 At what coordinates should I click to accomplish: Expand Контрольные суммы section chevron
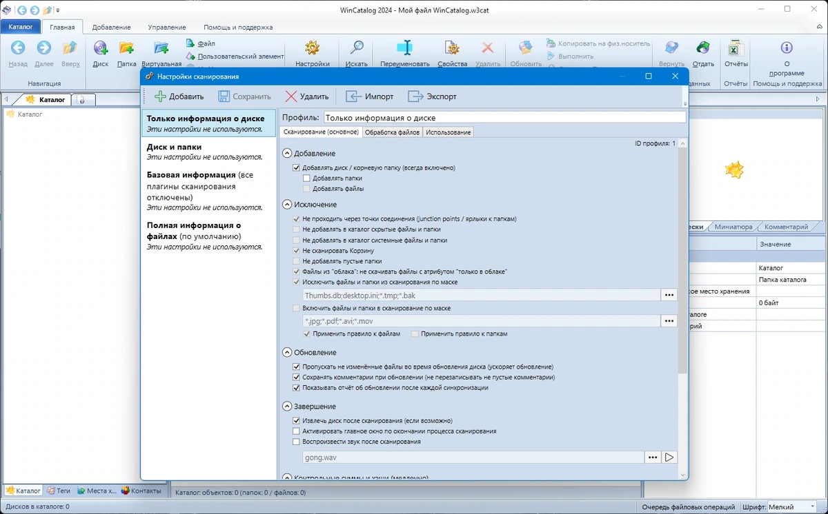(x=287, y=476)
